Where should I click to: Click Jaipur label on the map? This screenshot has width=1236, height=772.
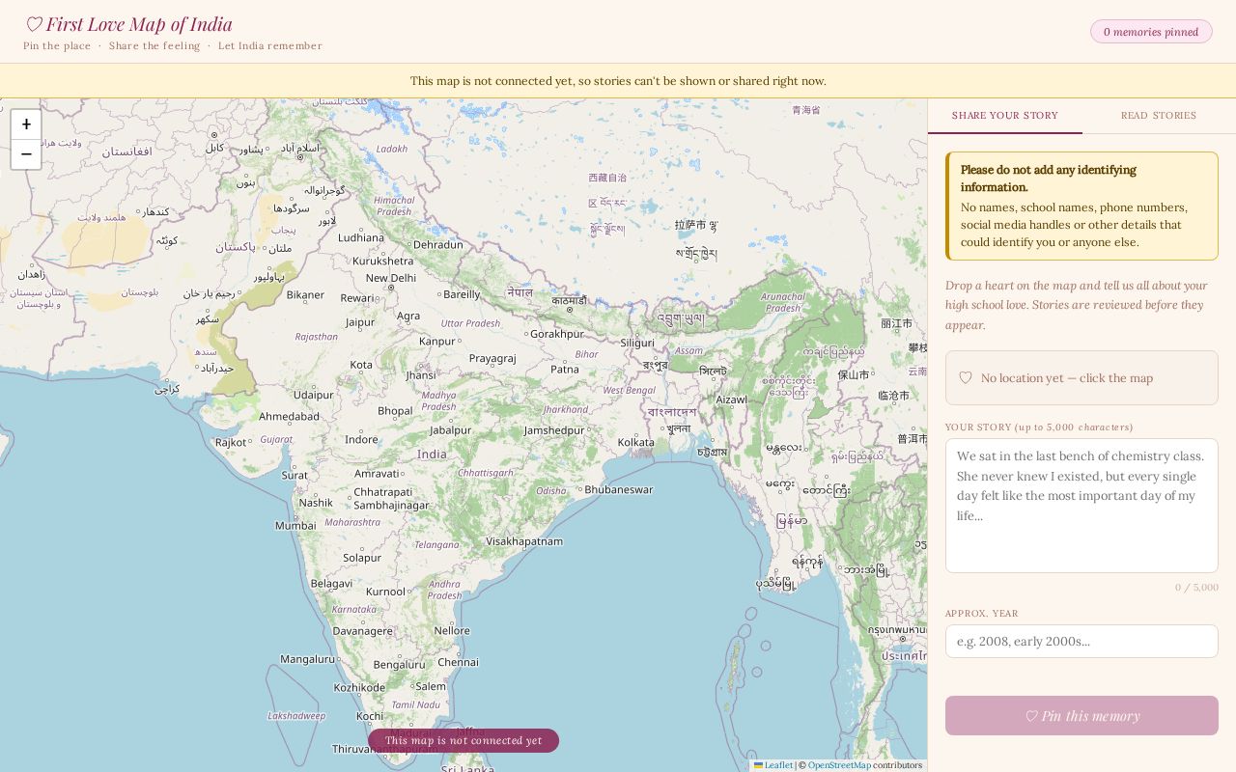(360, 322)
